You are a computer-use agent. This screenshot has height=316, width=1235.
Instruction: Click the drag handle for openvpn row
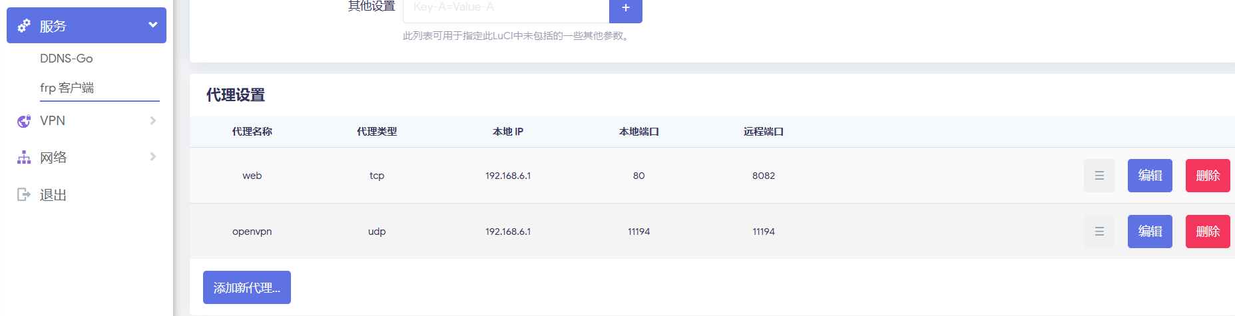[1099, 232]
